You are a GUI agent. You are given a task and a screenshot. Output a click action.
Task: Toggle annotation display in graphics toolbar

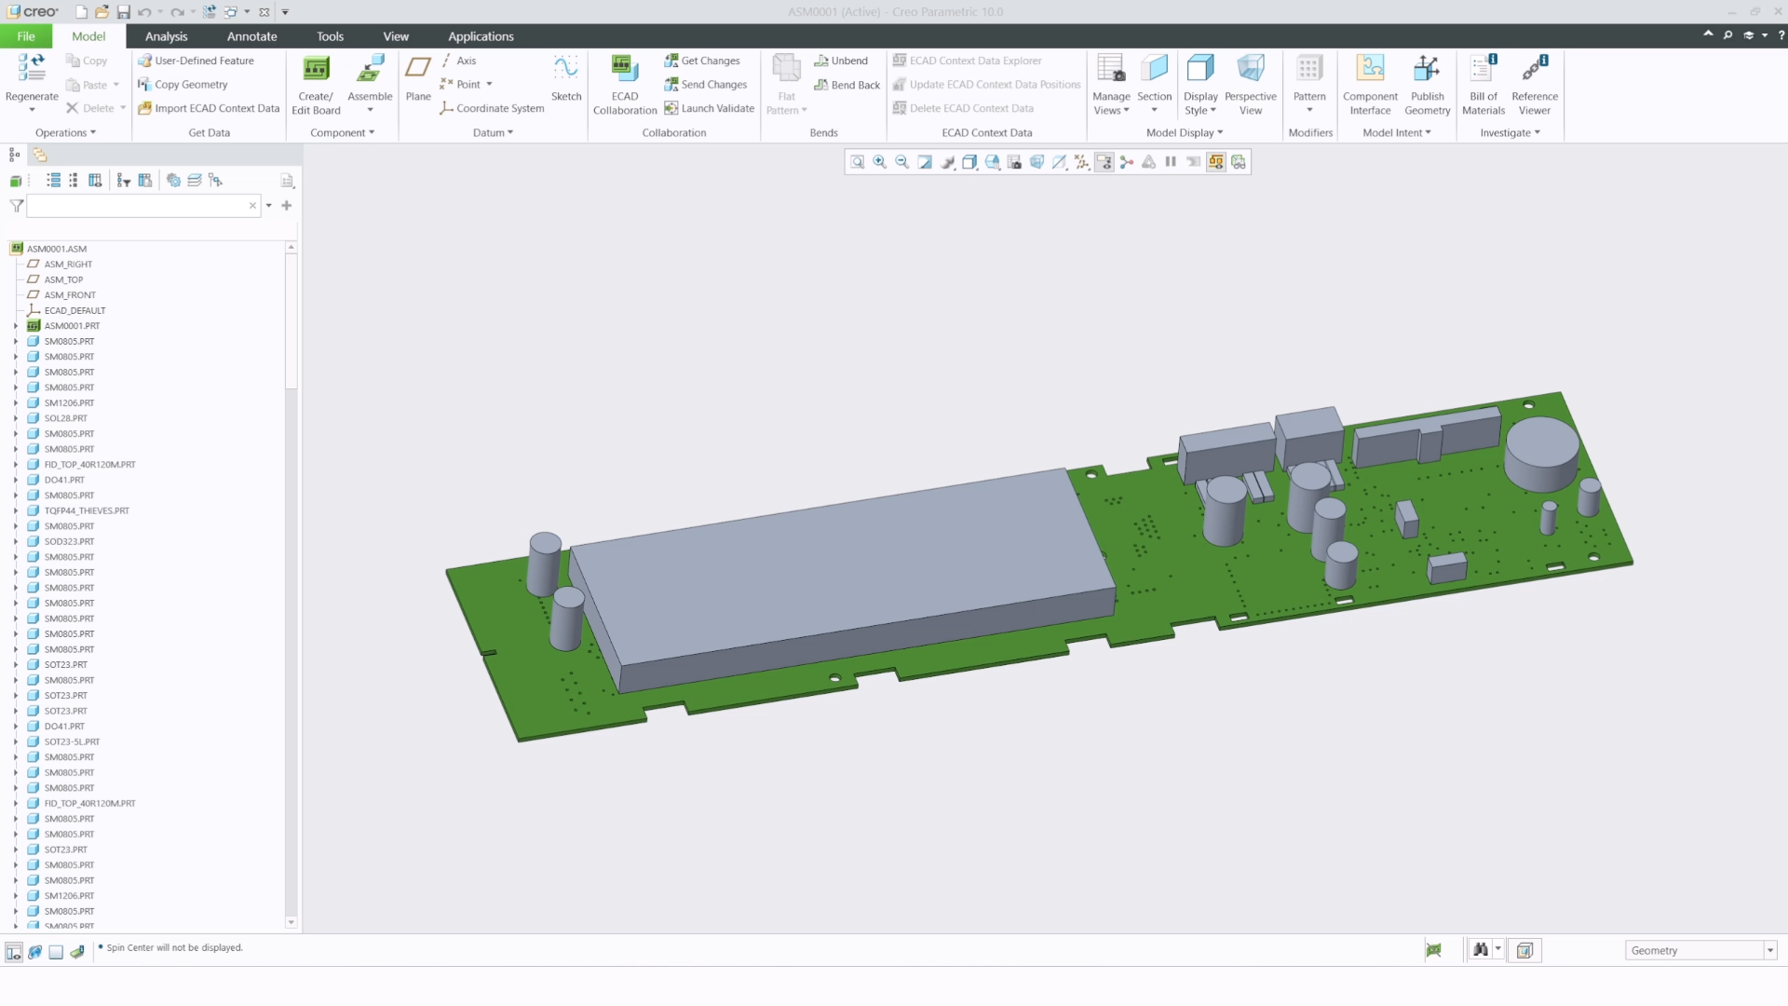(x=1104, y=162)
